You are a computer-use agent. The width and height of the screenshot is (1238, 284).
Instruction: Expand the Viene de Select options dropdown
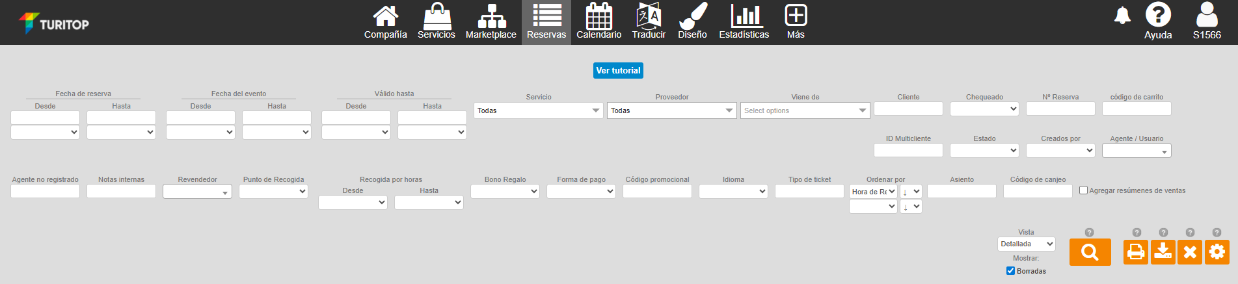click(x=805, y=110)
